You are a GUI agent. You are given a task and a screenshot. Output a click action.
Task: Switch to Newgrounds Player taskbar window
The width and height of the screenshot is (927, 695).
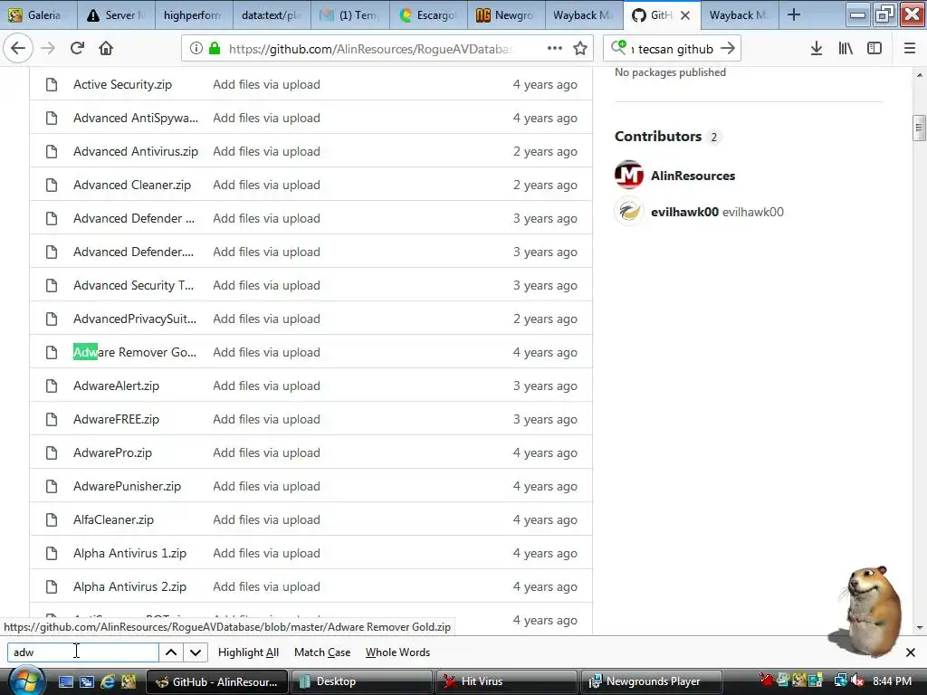[x=652, y=681]
